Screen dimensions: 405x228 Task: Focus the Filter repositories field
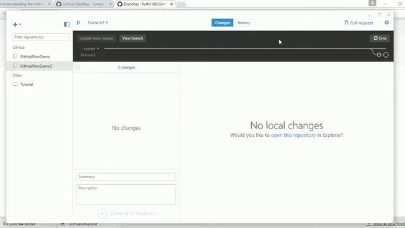pyautogui.click(x=40, y=37)
